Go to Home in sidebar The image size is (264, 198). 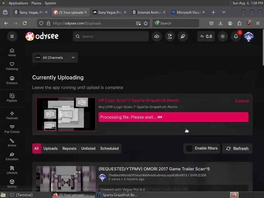click(x=12, y=53)
